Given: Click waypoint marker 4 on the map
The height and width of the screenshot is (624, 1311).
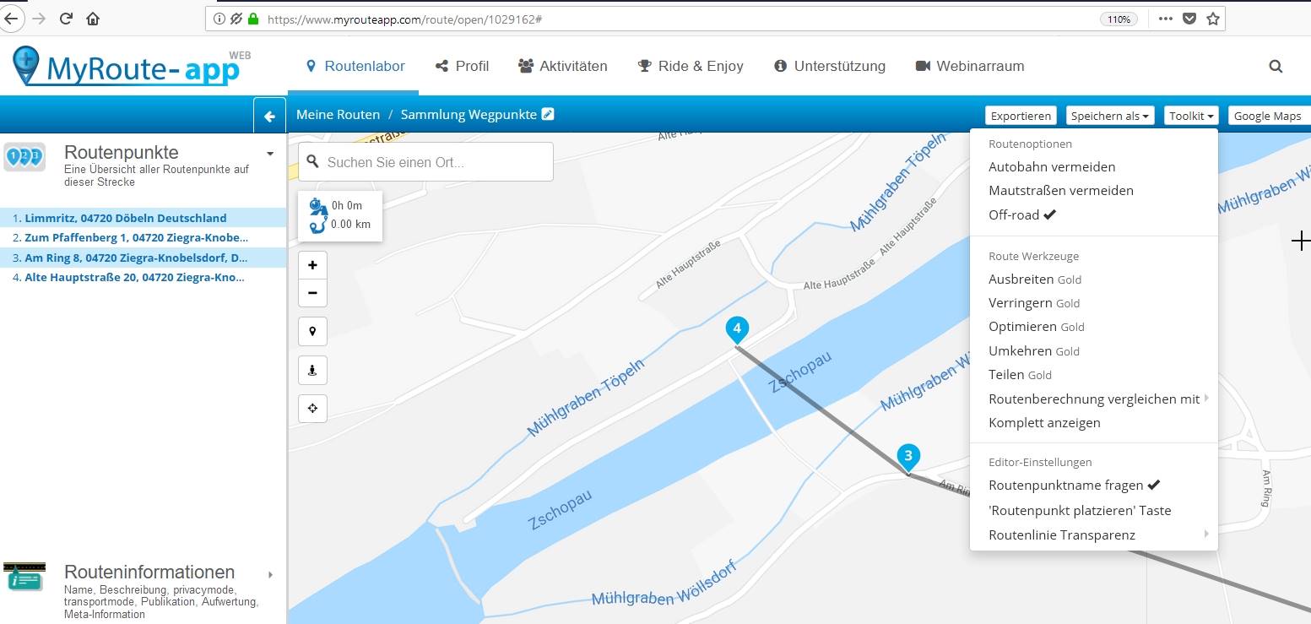Looking at the screenshot, I should click(x=737, y=328).
